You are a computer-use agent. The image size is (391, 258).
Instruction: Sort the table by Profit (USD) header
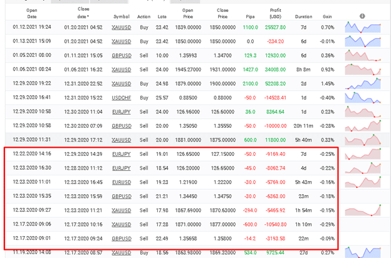(x=275, y=13)
